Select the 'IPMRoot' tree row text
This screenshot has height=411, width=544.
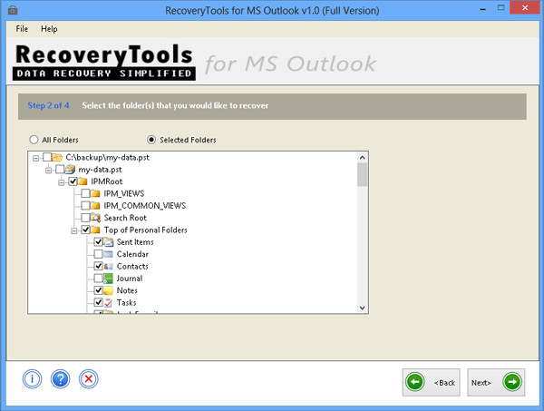coord(106,181)
